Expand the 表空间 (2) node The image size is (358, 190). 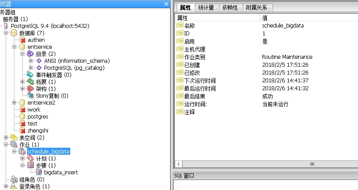coord(6,138)
